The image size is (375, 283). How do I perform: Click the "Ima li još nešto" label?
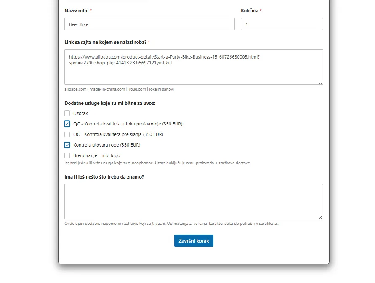click(x=104, y=176)
